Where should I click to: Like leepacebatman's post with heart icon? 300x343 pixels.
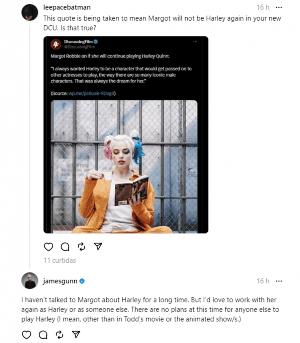[48, 247]
